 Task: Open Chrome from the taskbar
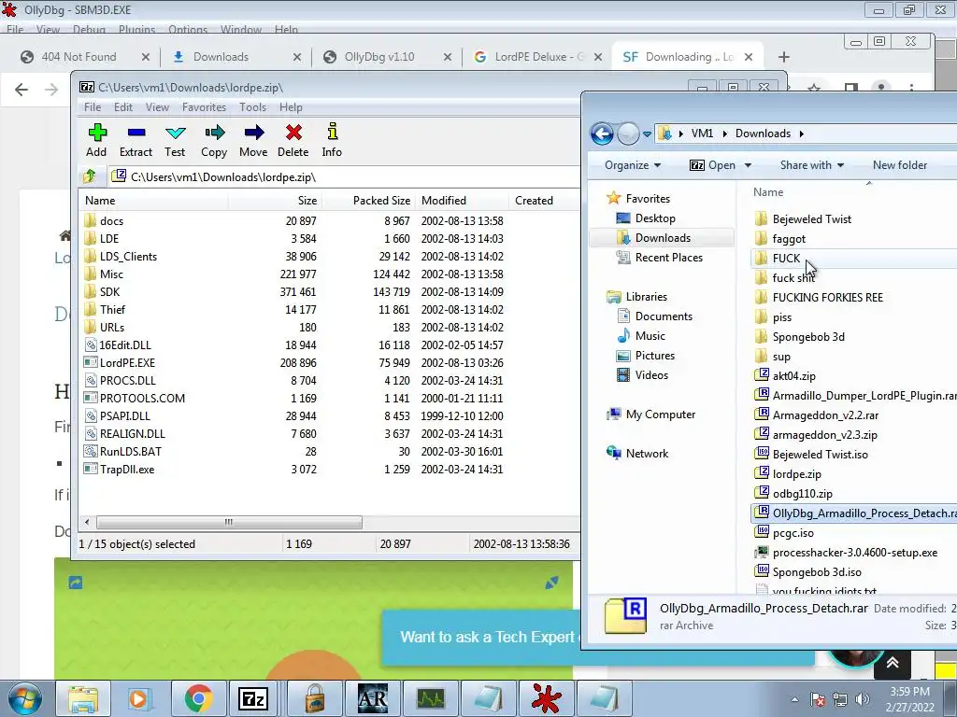click(198, 698)
